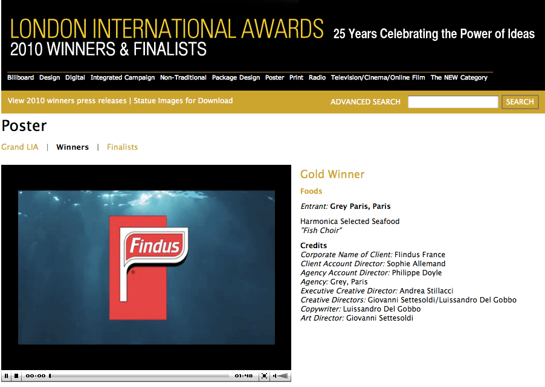Screen dimensions: 545x387
Task: Click the Client Account Director Sophie Allemand line
Action: pyautogui.click(x=373, y=264)
